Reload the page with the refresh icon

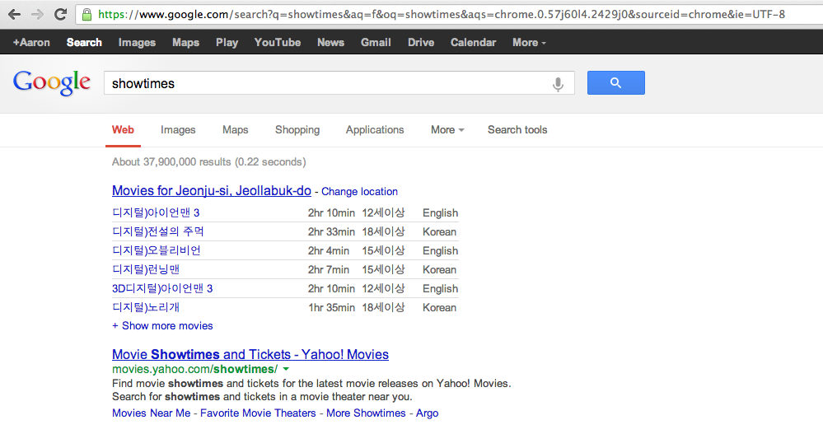point(60,14)
